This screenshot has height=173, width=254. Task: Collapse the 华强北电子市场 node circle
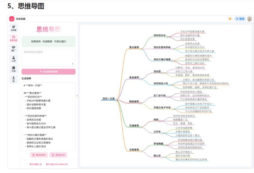click(x=172, y=109)
